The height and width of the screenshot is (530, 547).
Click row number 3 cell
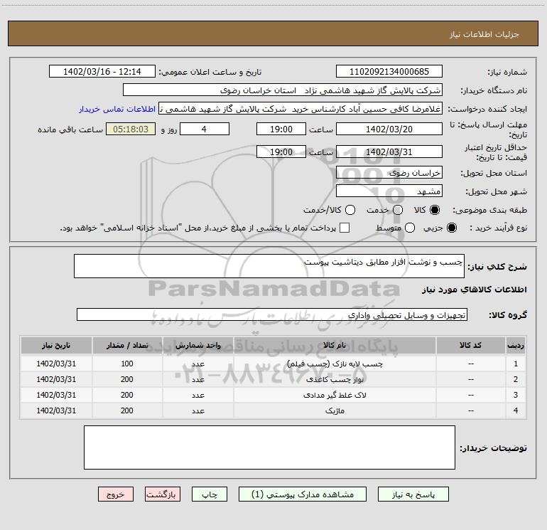516,395
